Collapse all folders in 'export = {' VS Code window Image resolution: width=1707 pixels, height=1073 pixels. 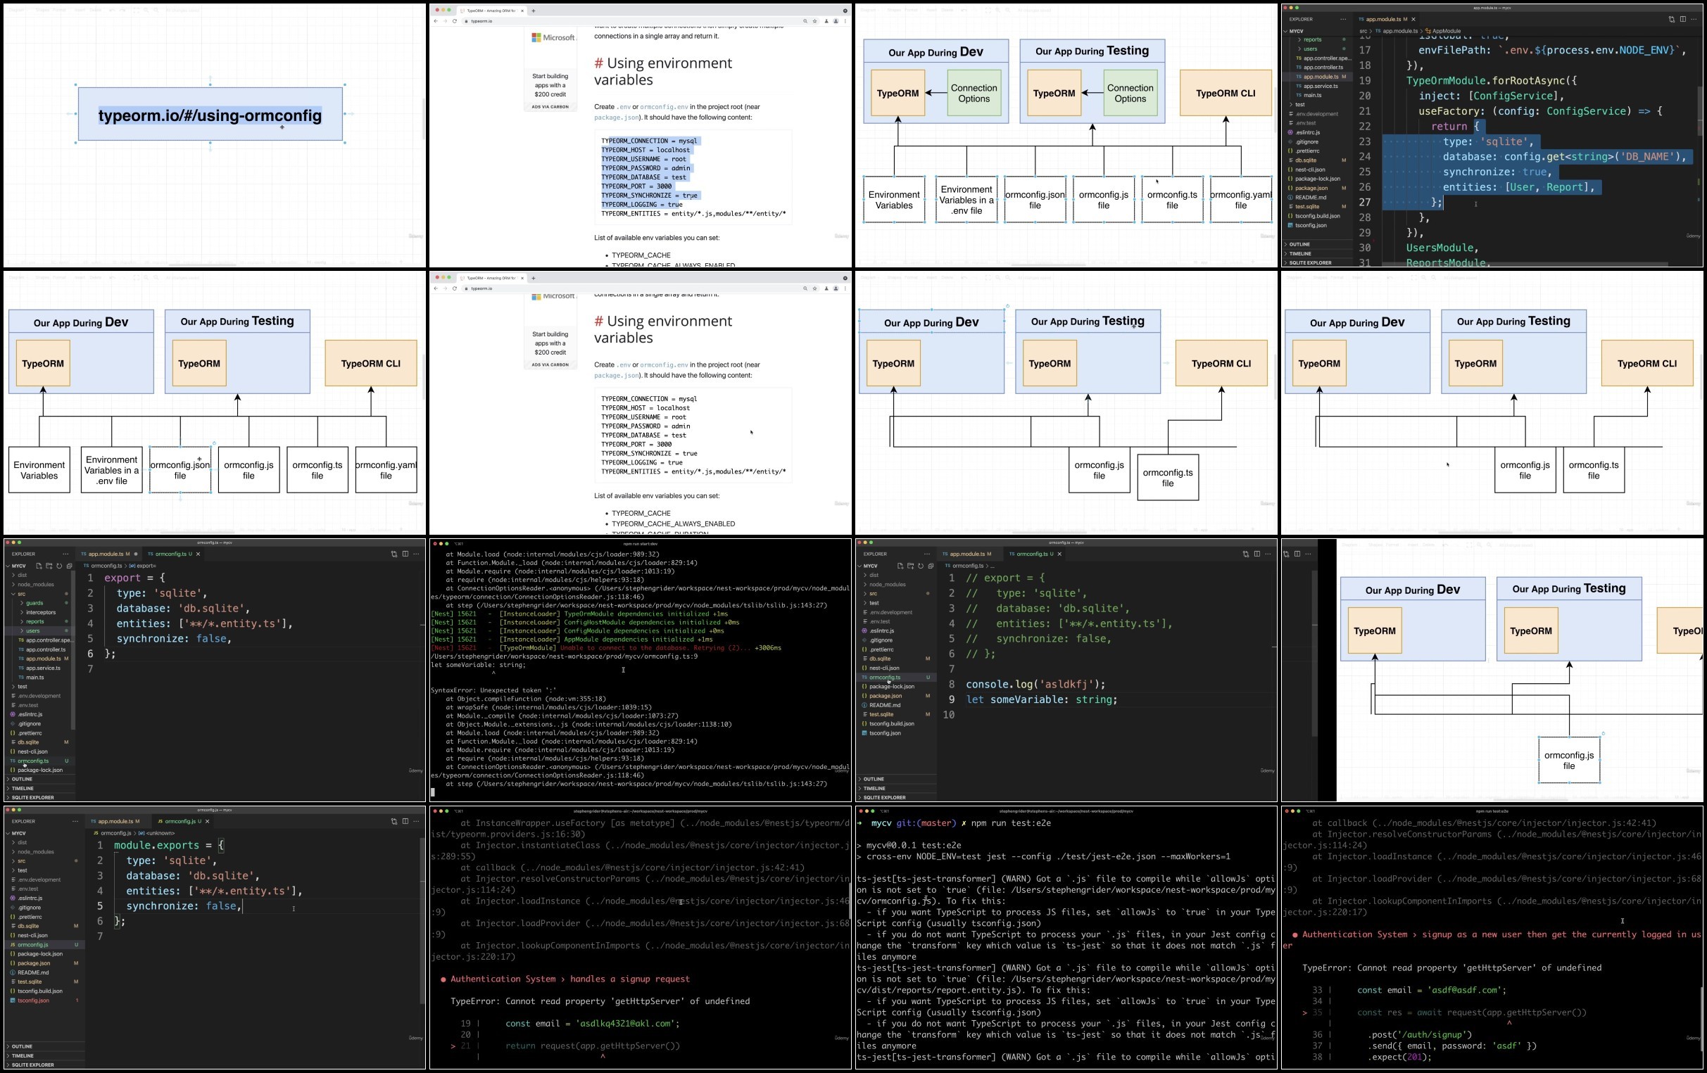click(69, 566)
